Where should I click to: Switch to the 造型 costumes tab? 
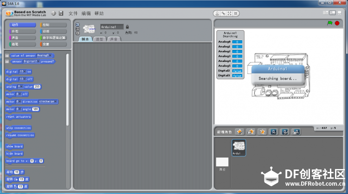(x=100, y=39)
